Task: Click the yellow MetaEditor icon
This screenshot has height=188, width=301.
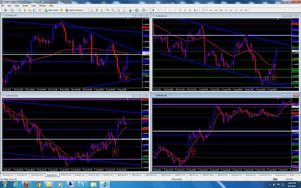Action: click(x=62, y=10)
